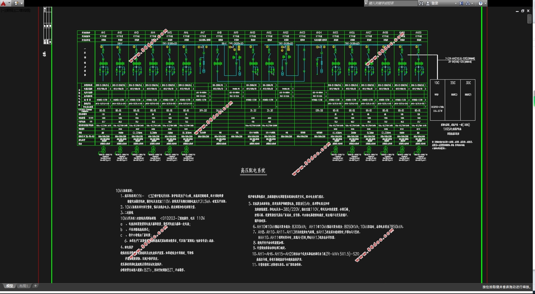Expand the arrow beside the AutoCAD logo

click(x=9, y=3)
